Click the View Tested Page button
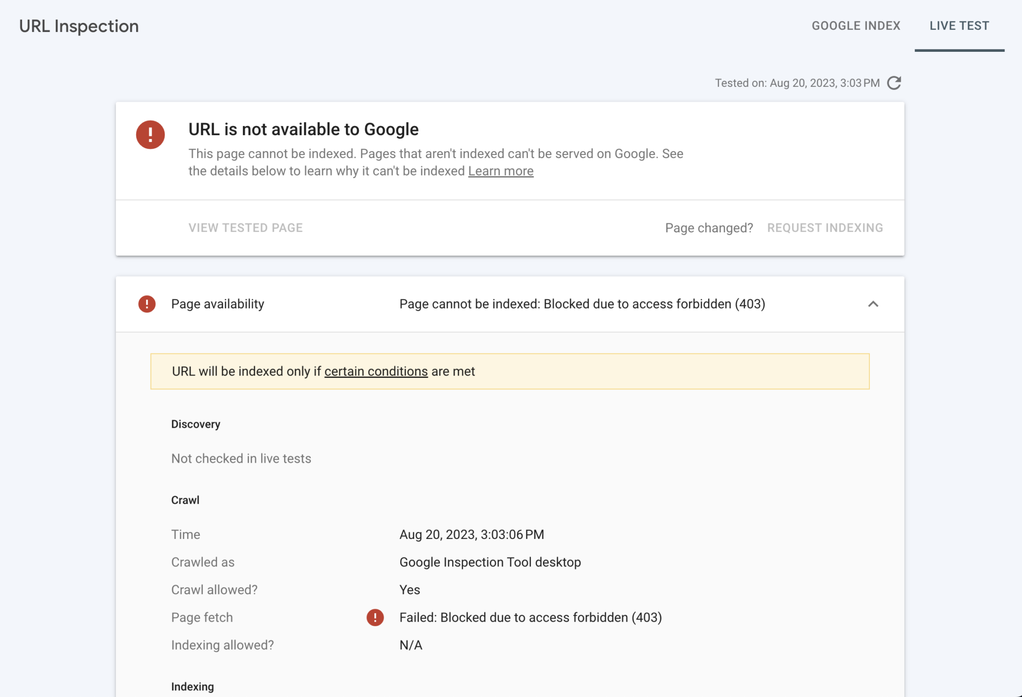This screenshot has height=697, width=1022. click(x=246, y=228)
